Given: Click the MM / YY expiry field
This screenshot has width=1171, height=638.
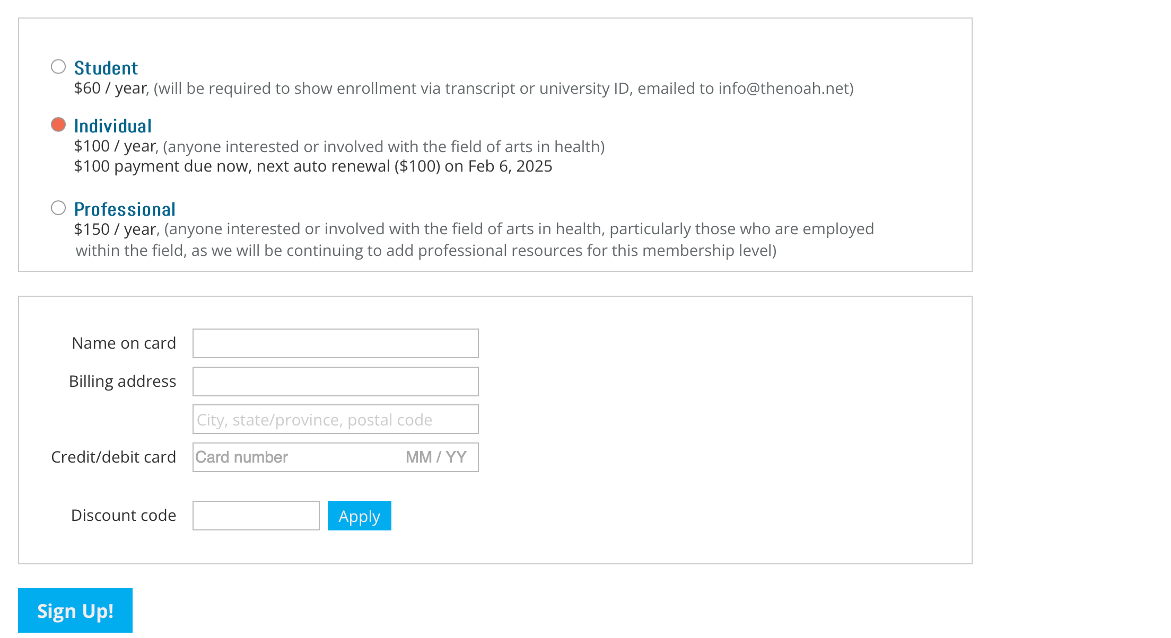Looking at the screenshot, I should [x=436, y=457].
